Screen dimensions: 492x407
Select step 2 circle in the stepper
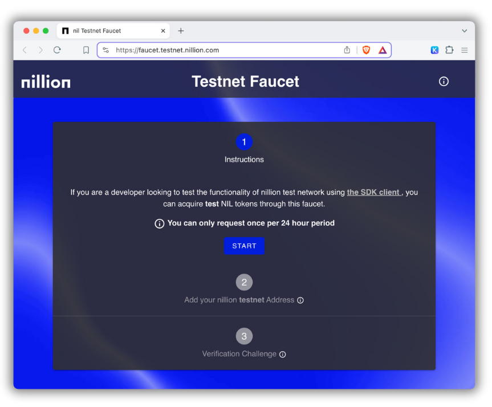click(x=244, y=282)
